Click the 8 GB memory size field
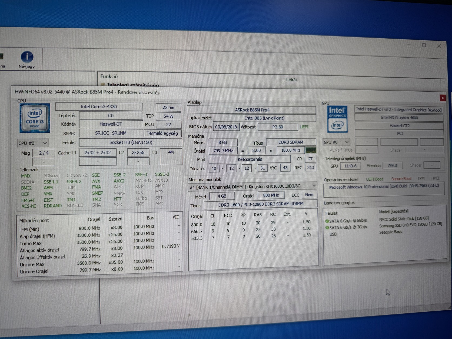Image resolution: width=452 pixels, height=339 pixels. (223, 142)
